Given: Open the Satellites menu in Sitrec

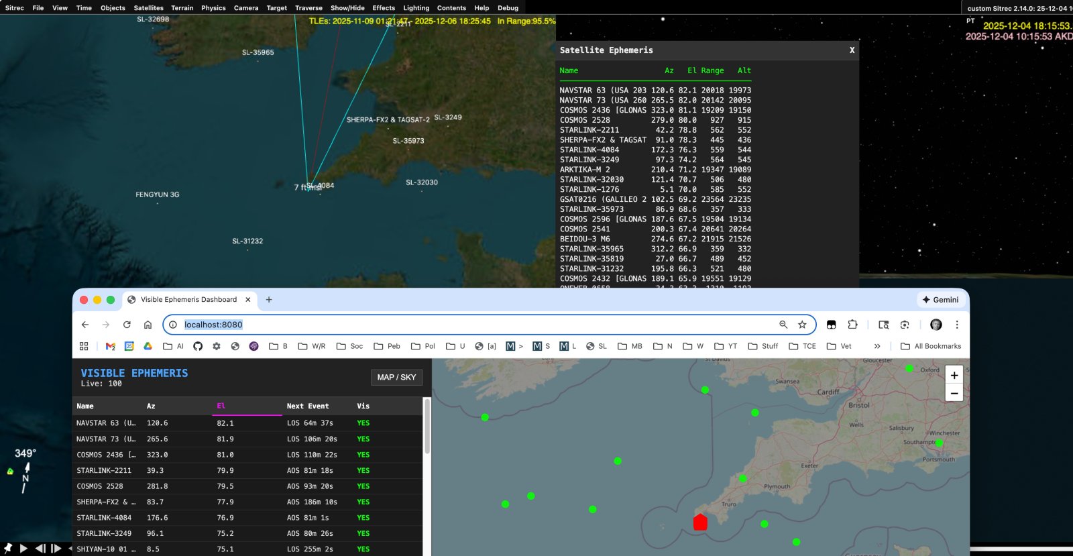Looking at the screenshot, I should click(x=148, y=8).
